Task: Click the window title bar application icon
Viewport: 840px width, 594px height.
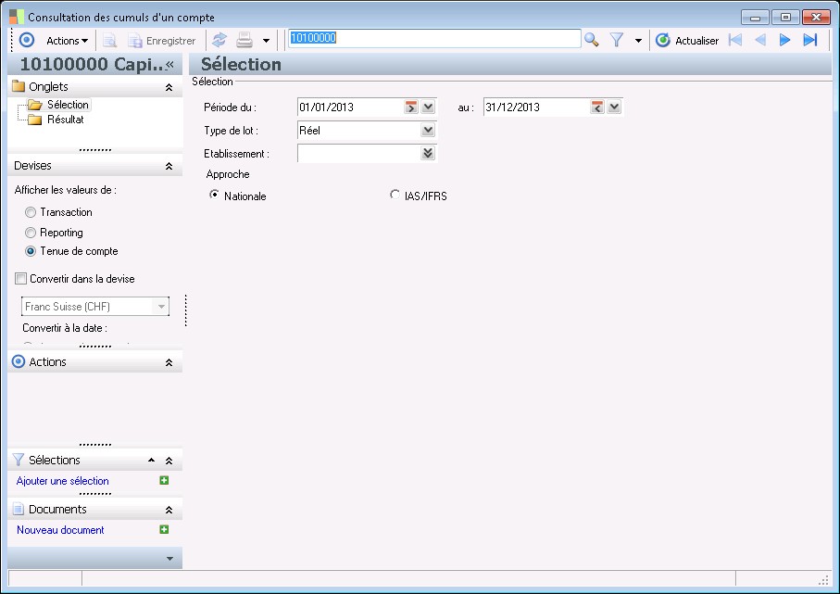Action: [x=17, y=18]
